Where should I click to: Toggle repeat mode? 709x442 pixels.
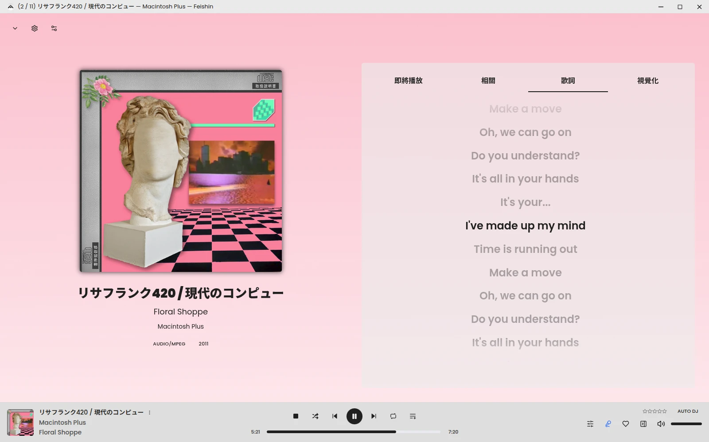[x=393, y=416]
